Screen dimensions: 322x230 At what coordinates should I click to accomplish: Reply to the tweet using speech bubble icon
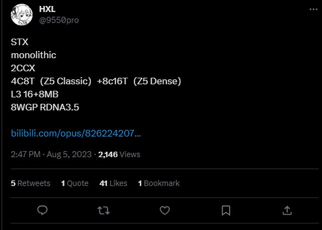[x=43, y=210]
